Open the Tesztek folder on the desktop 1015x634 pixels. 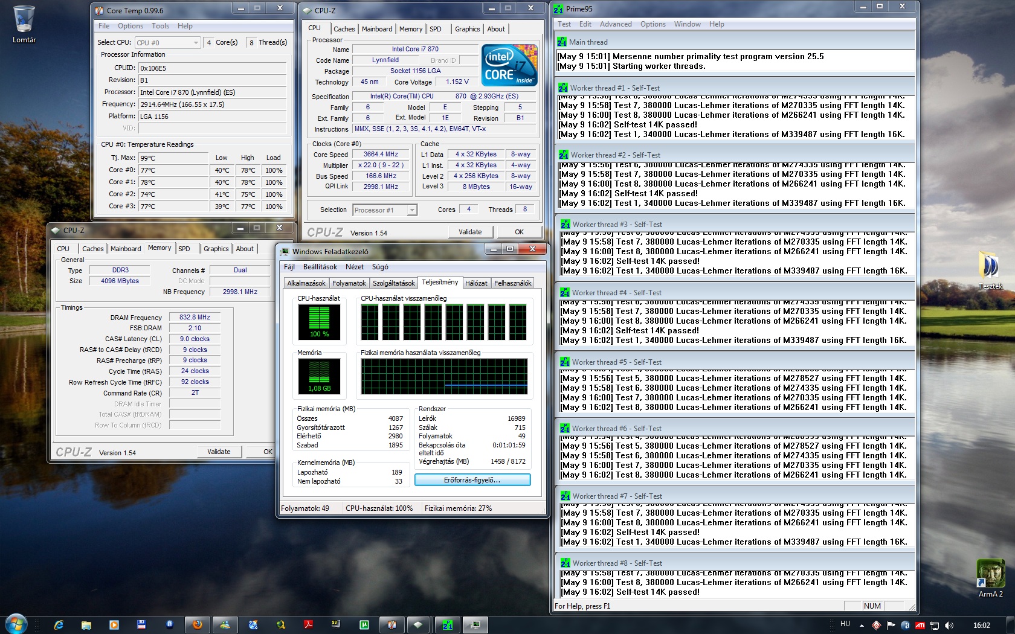[x=990, y=271]
